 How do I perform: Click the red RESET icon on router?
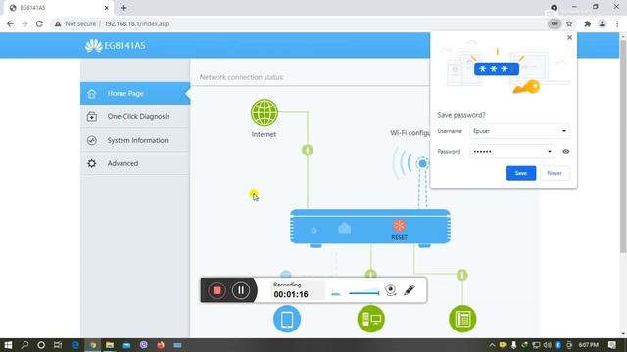399,226
